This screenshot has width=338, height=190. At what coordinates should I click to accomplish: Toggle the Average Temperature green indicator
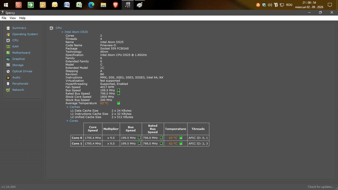pos(119,103)
